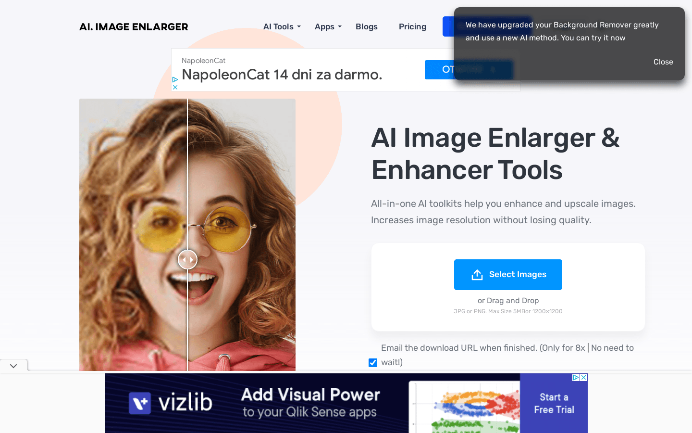The height and width of the screenshot is (433, 692).
Task: Close the NapoleonCat ad via its small X icon
Action: tap(175, 87)
